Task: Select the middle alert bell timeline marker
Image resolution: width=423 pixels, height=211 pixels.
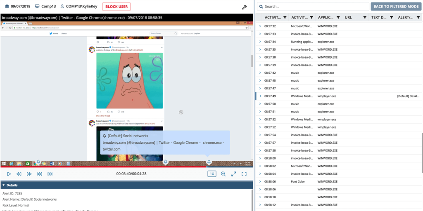Action: coord(166,162)
